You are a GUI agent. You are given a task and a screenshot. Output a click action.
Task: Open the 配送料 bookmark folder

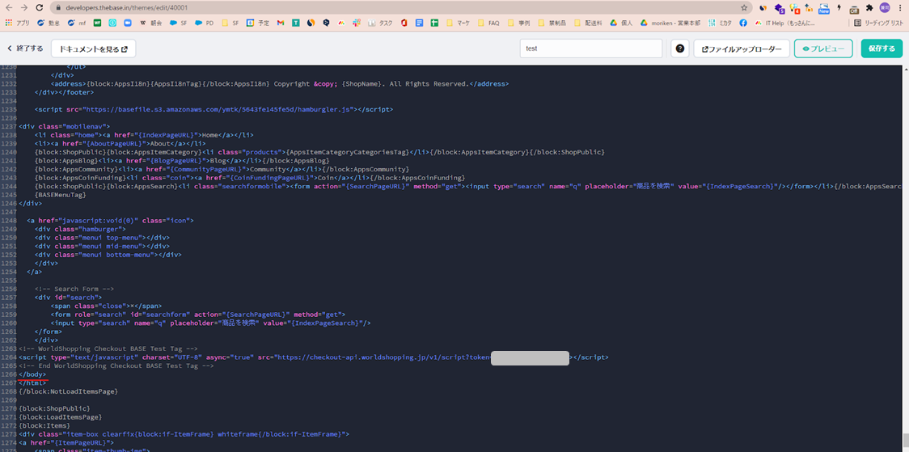coord(587,23)
